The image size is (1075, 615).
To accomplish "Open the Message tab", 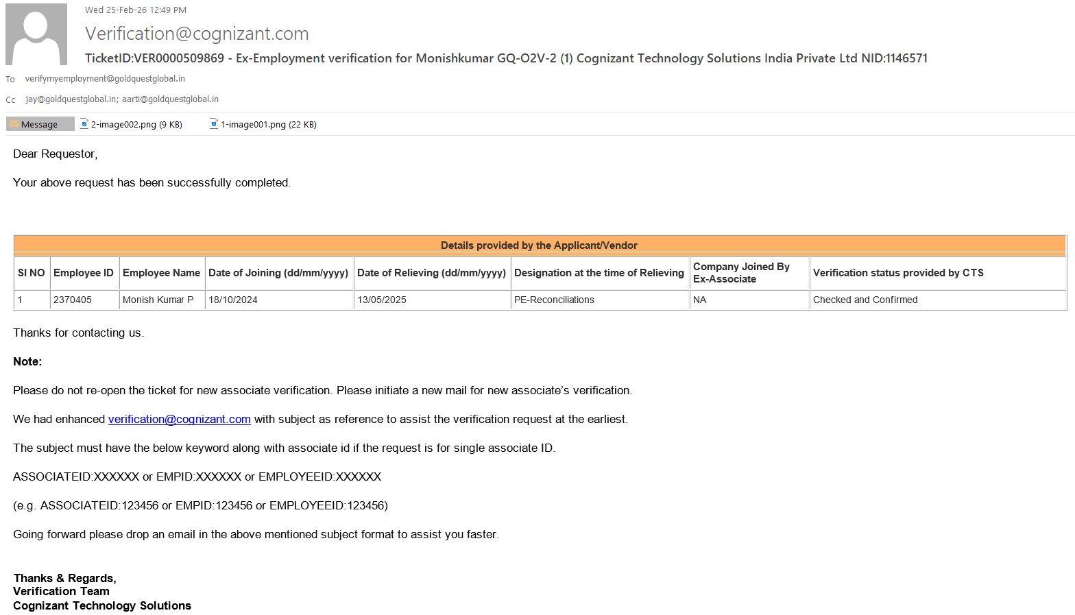I will (x=40, y=124).
